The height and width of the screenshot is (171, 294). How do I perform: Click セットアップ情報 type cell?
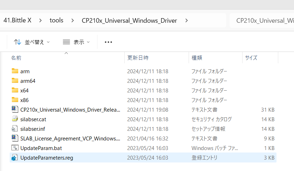208,129
